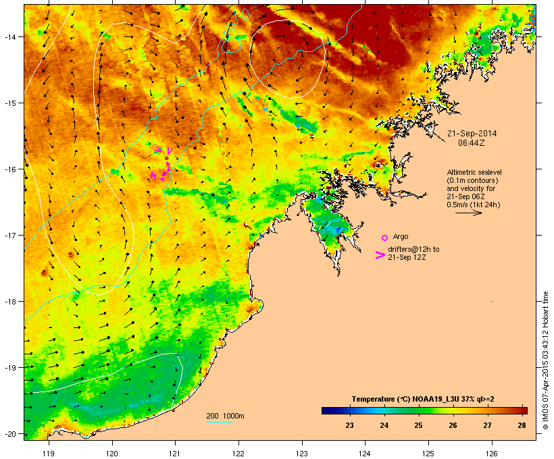The height and width of the screenshot is (459, 554).
Task: Click the temperature color bar
Action: coord(424,410)
